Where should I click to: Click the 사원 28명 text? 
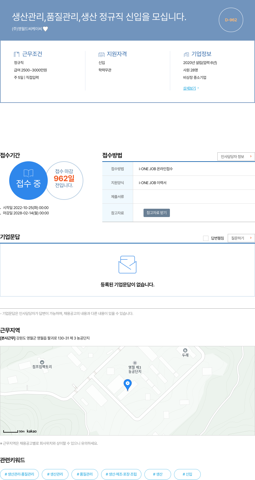[x=191, y=70]
